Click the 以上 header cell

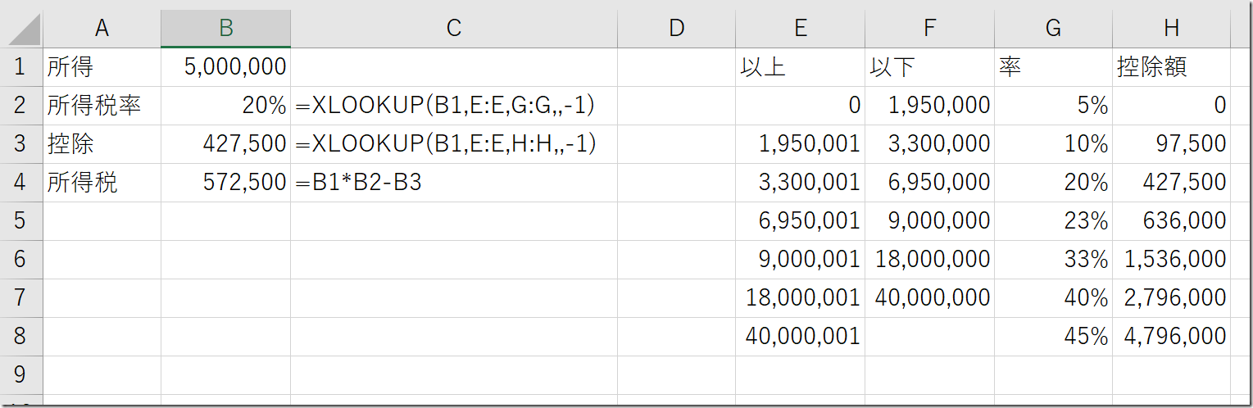point(800,67)
